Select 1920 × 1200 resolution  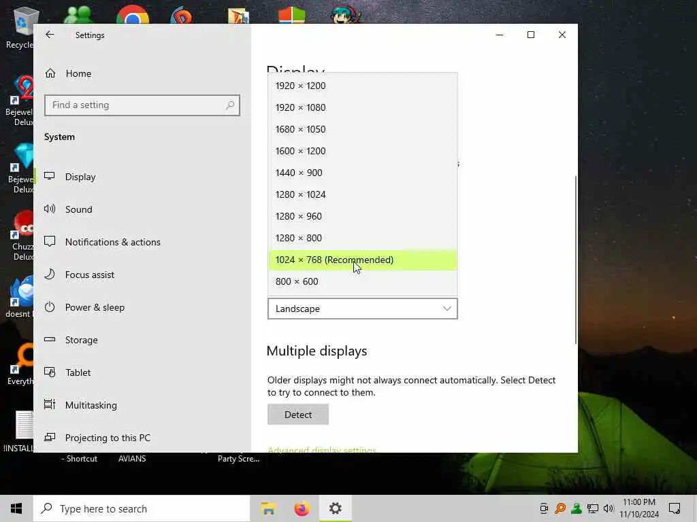[362, 86]
